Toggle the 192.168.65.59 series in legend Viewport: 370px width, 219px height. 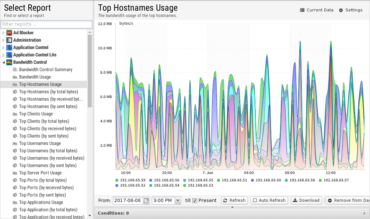point(130,180)
